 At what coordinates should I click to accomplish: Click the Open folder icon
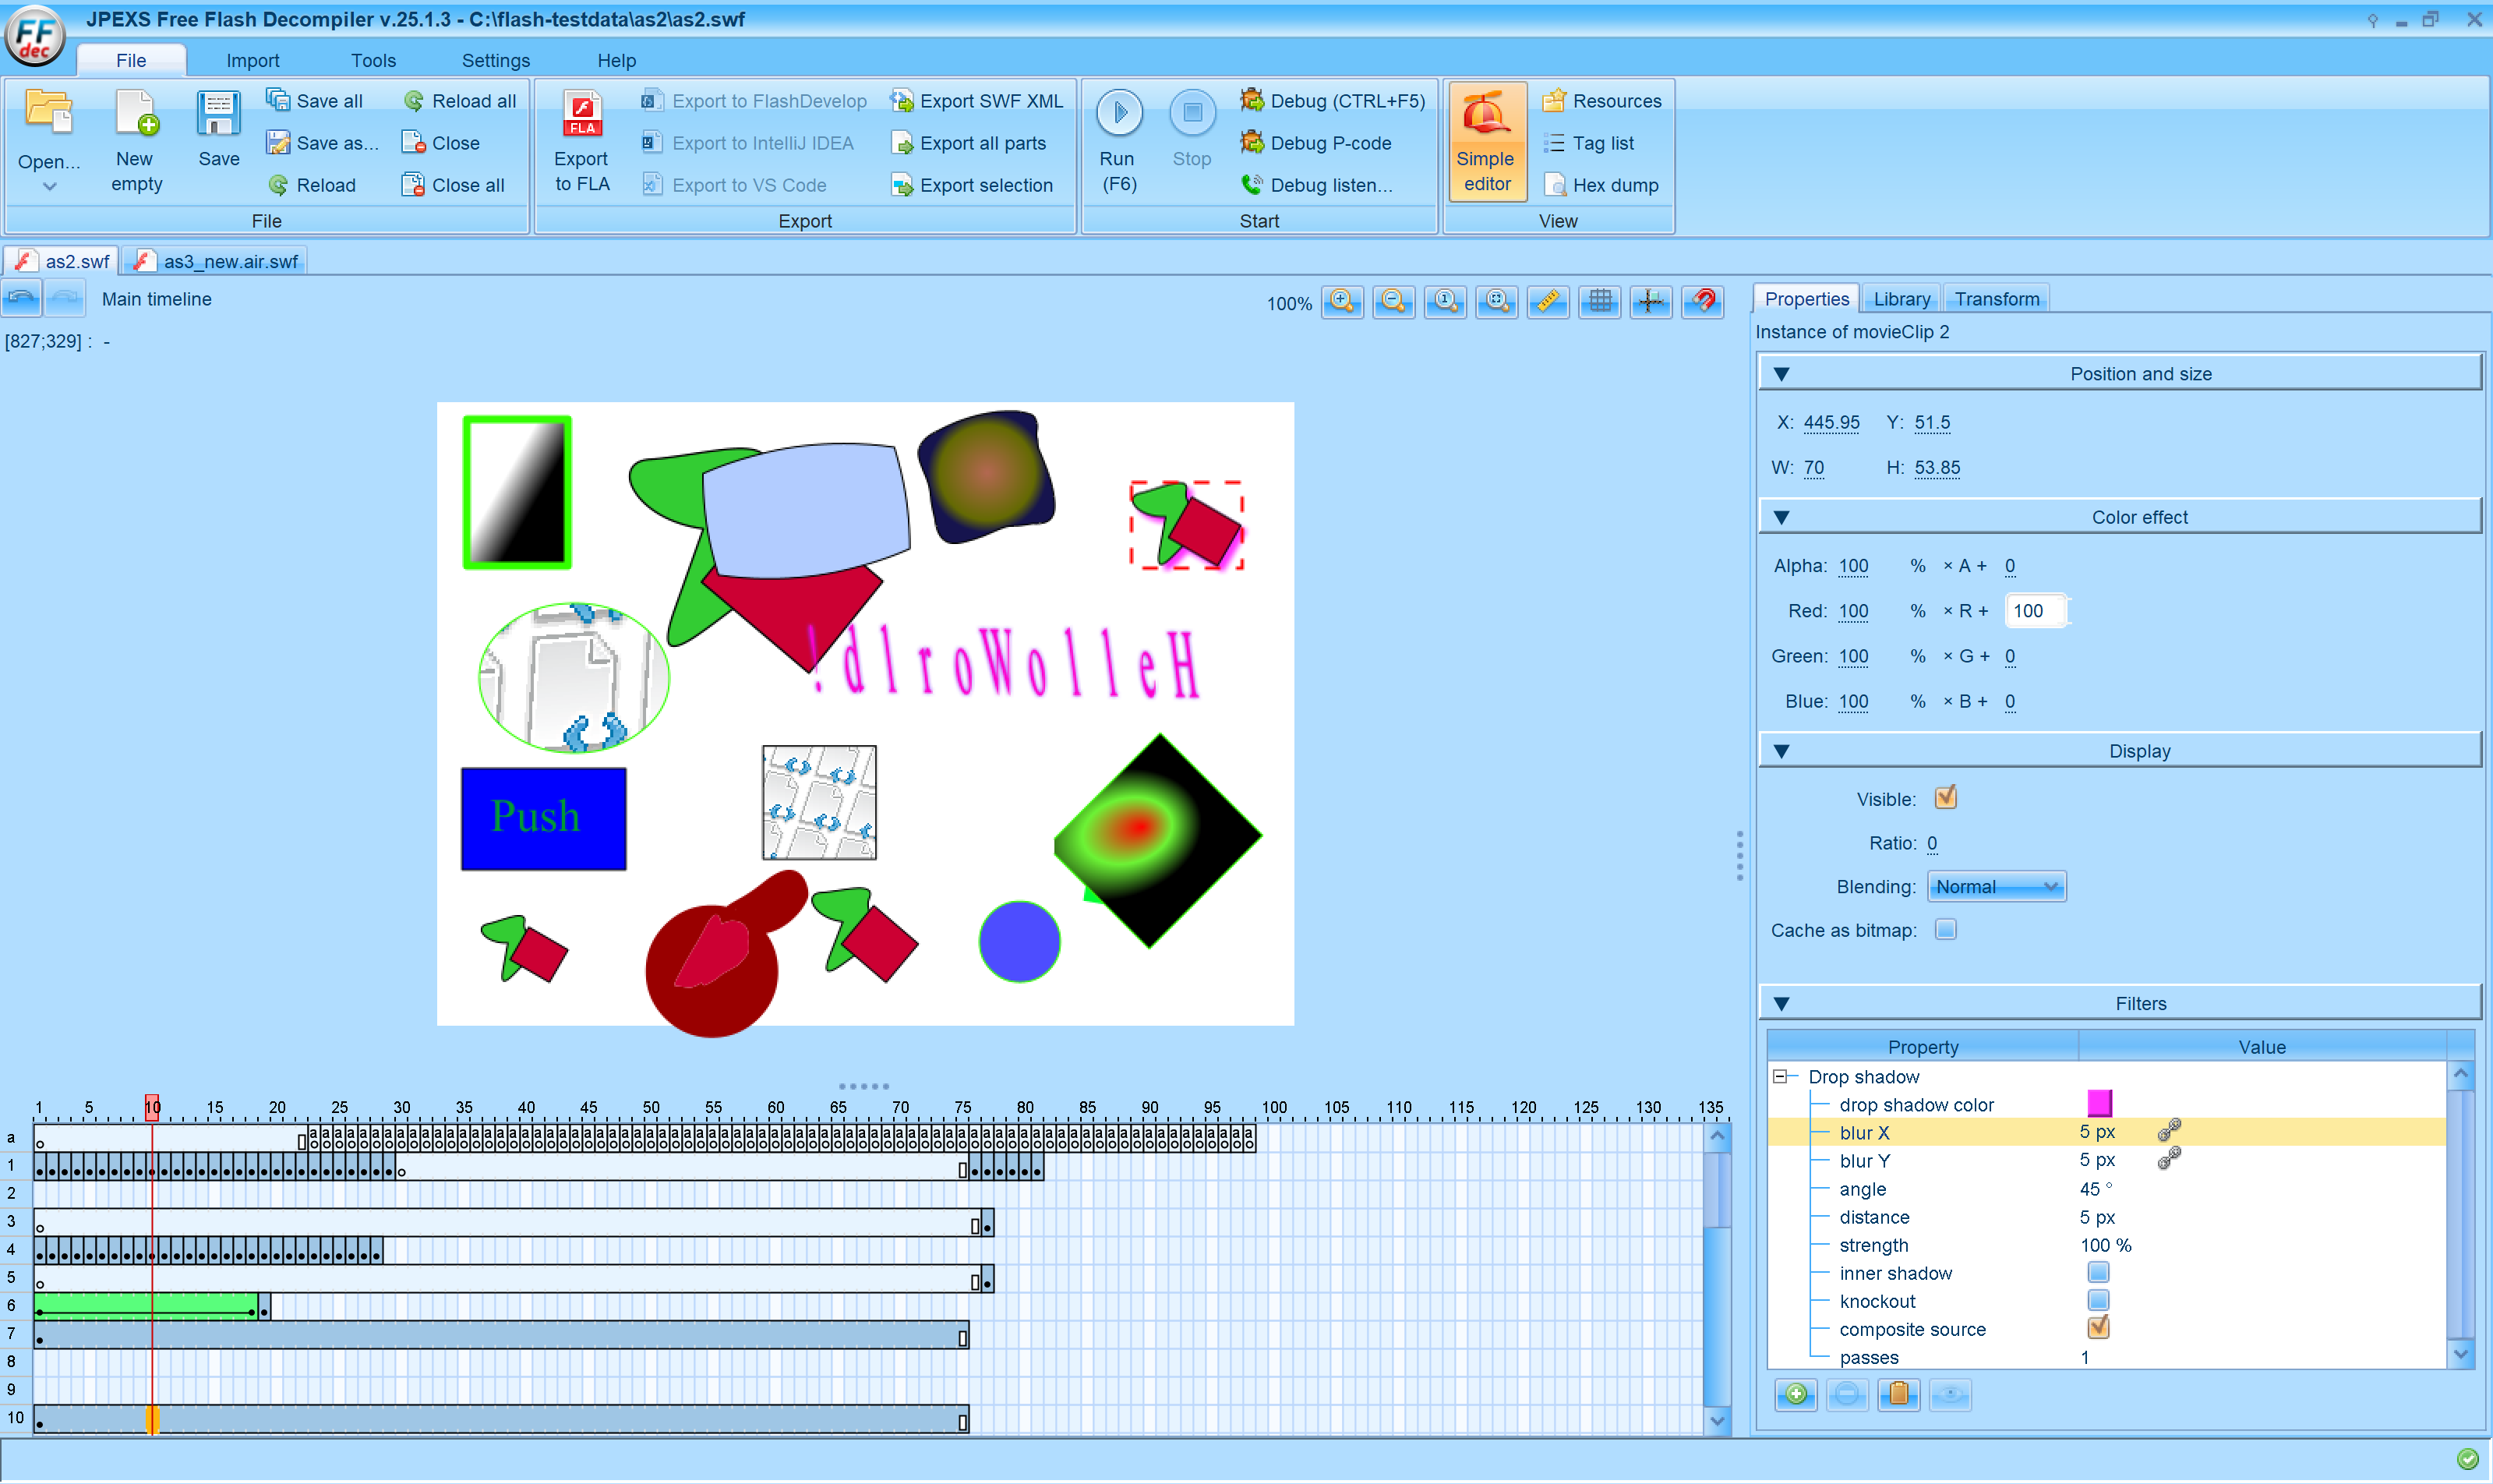click(48, 112)
